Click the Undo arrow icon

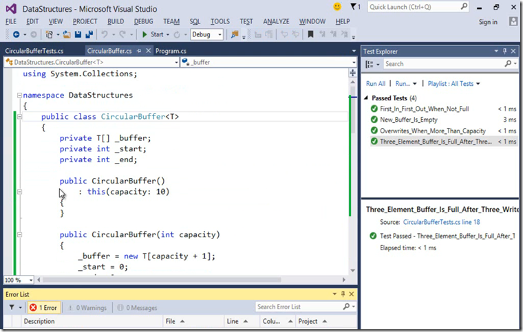point(105,34)
